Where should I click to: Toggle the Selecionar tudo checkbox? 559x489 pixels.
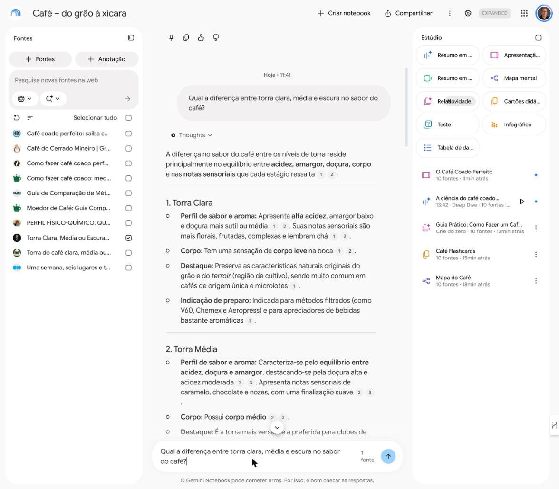[129, 118]
